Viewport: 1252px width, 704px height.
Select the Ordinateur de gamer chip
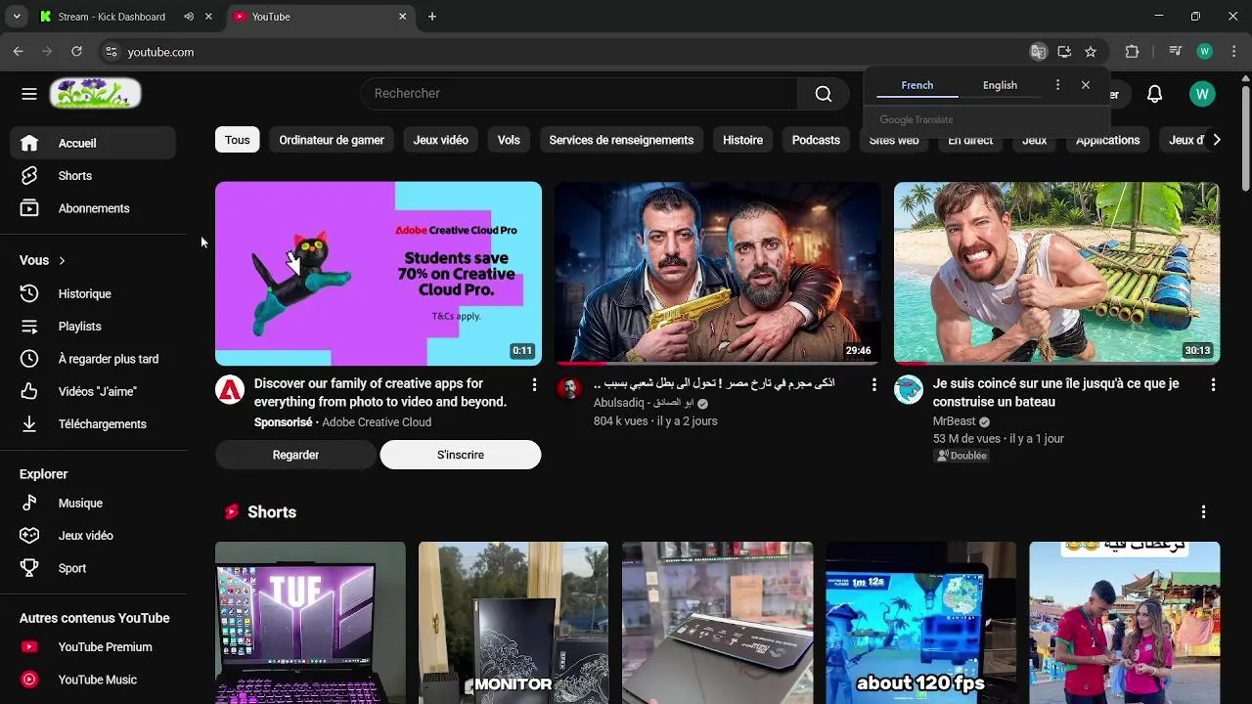pos(332,140)
